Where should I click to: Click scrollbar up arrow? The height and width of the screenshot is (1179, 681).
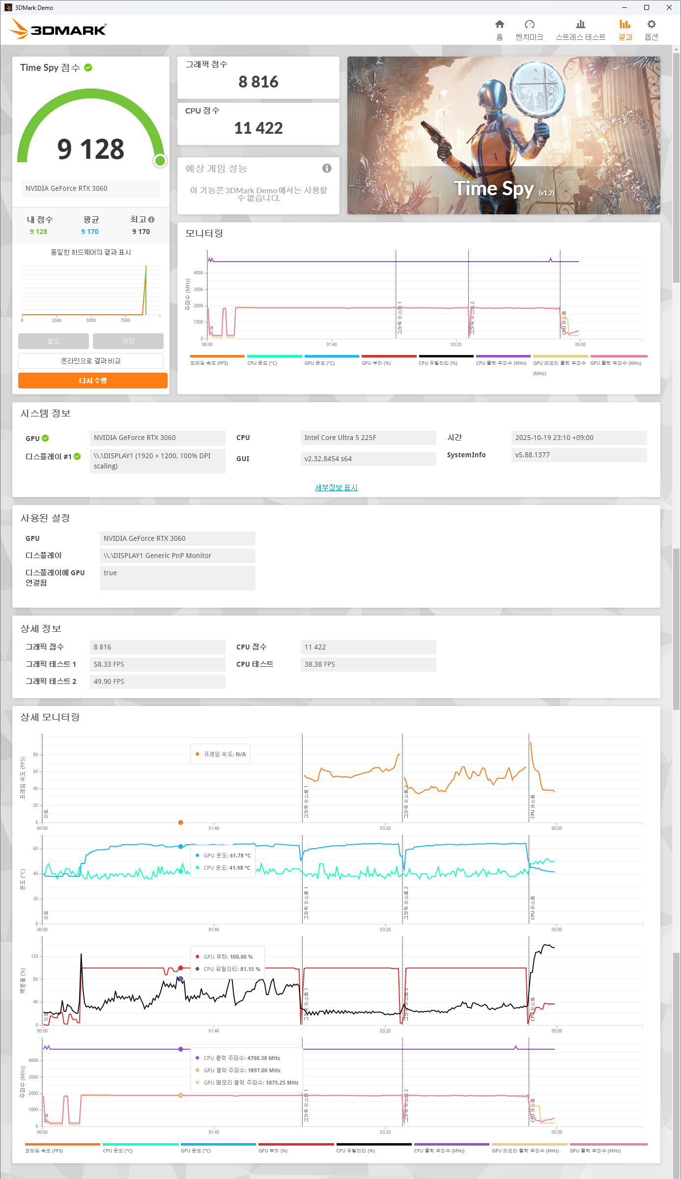pos(677,49)
